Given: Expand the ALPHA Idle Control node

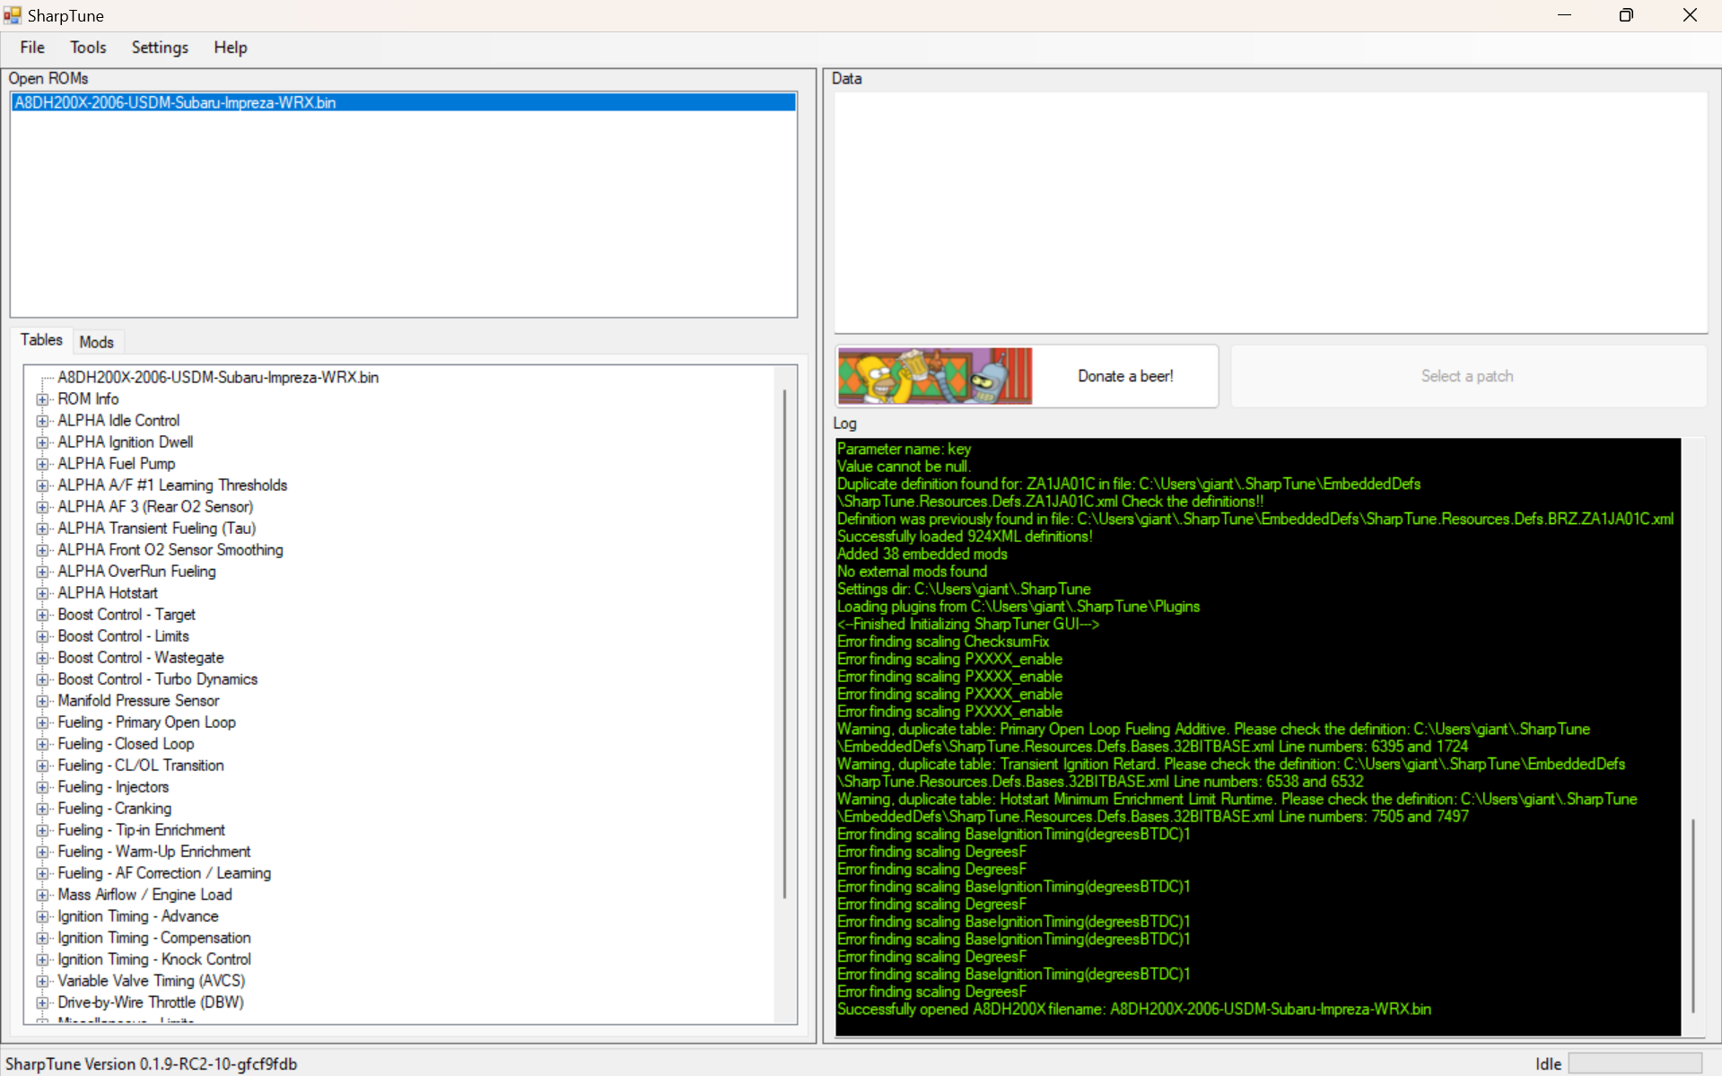Looking at the screenshot, I should tap(42, 421).
